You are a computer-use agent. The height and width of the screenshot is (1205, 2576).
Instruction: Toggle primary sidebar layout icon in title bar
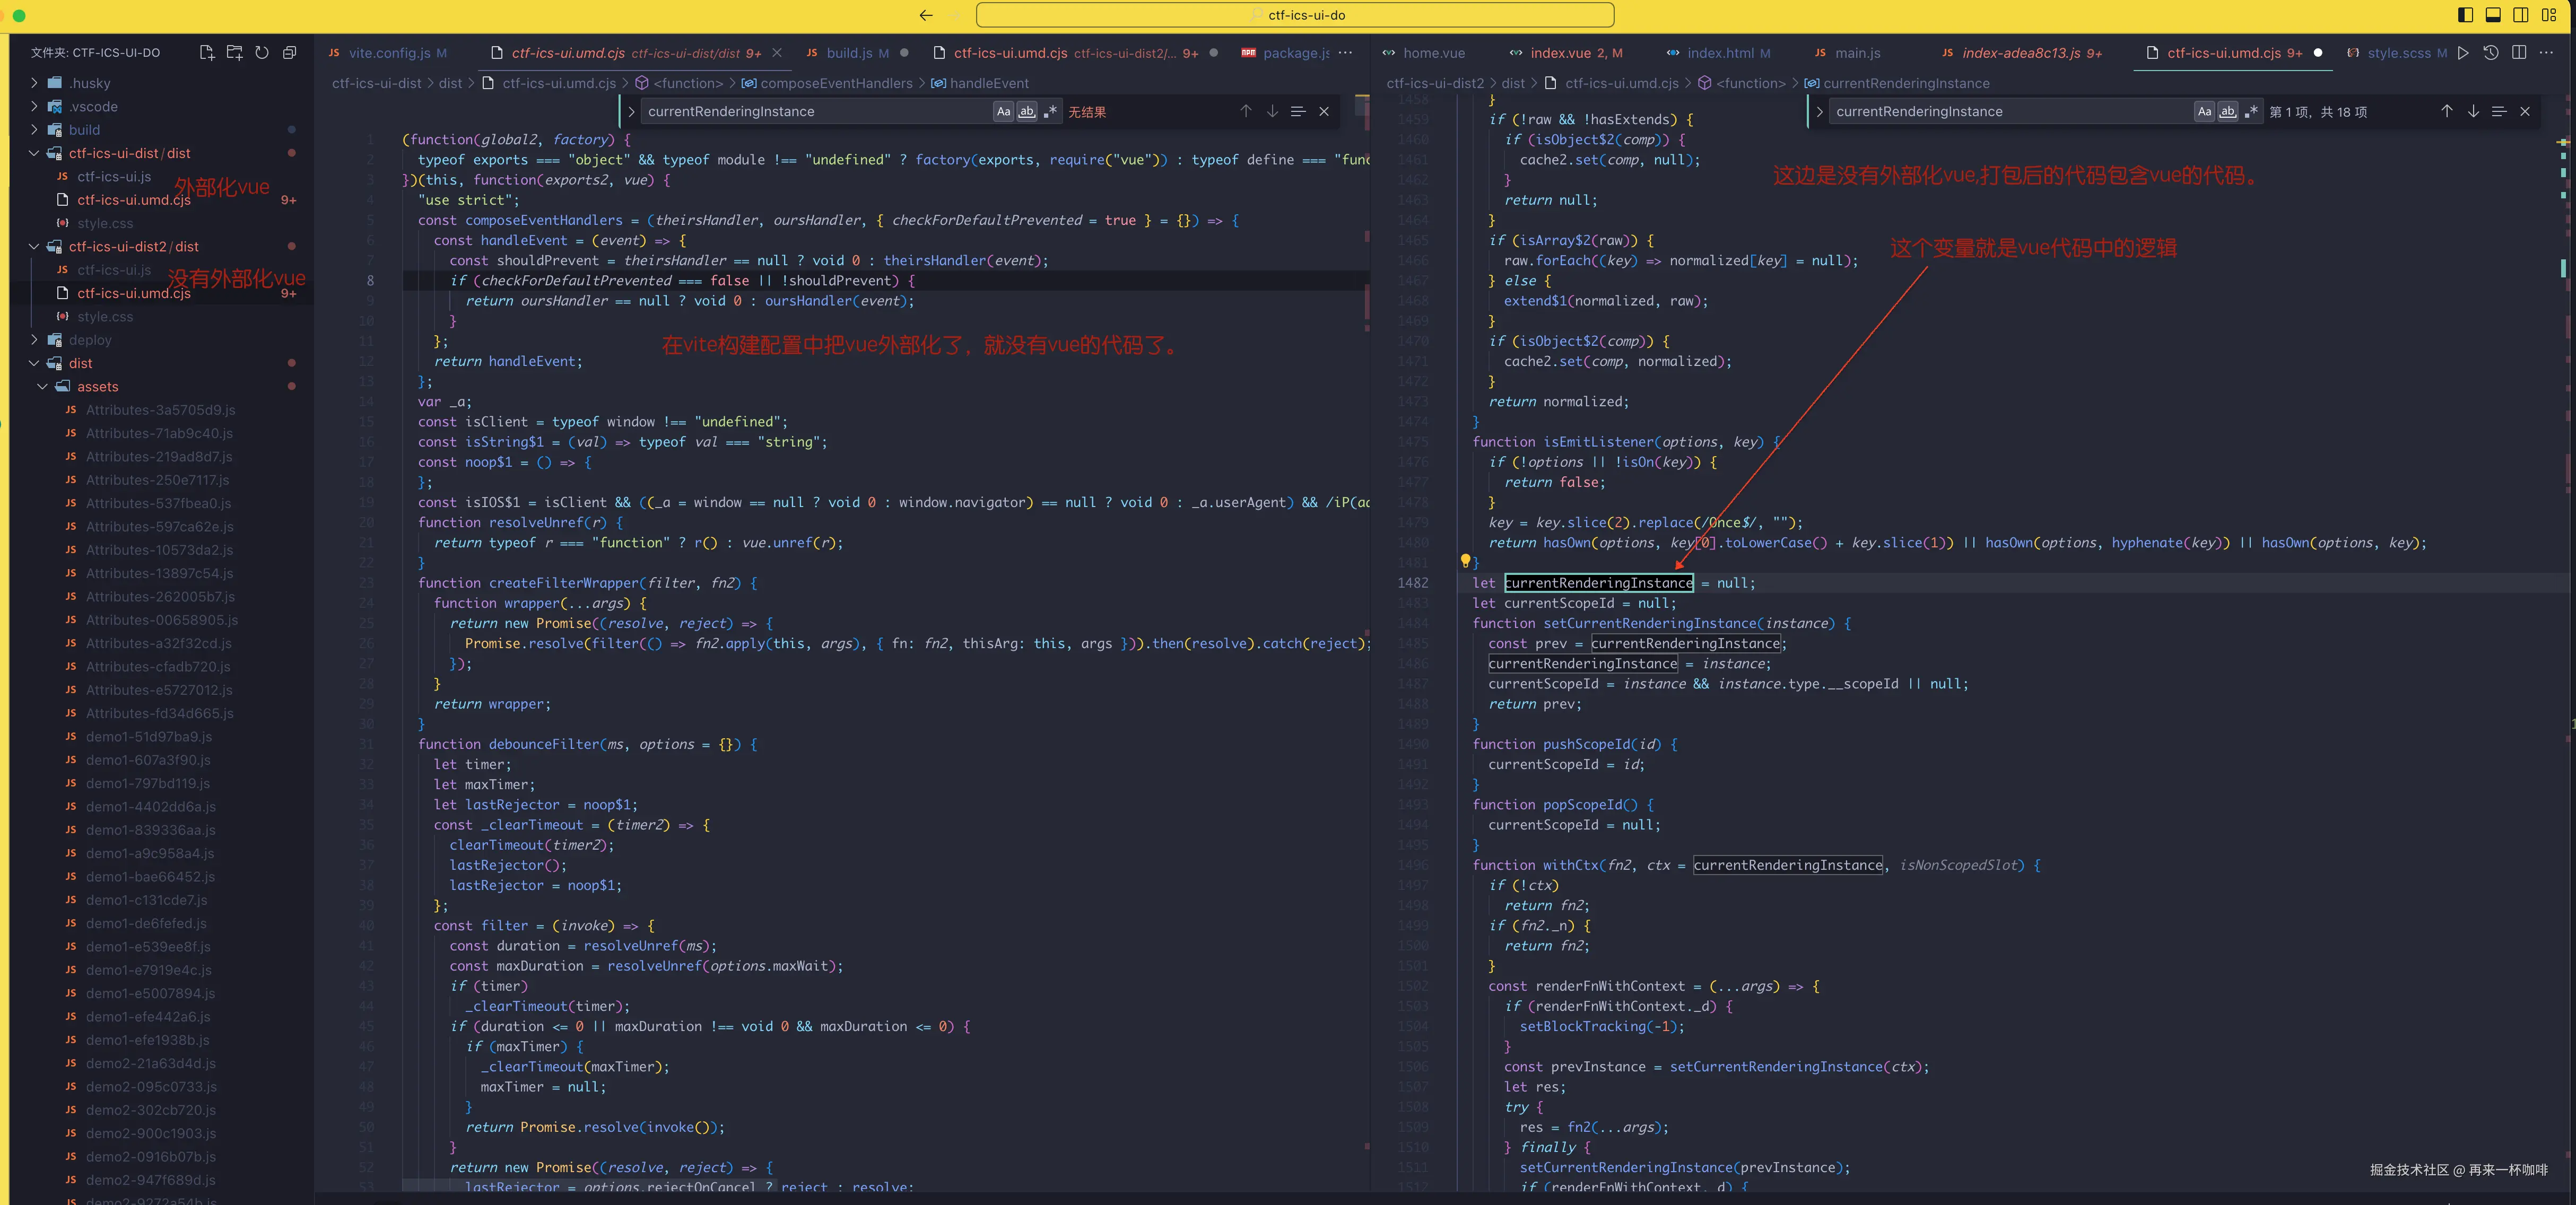[2465, 15]
